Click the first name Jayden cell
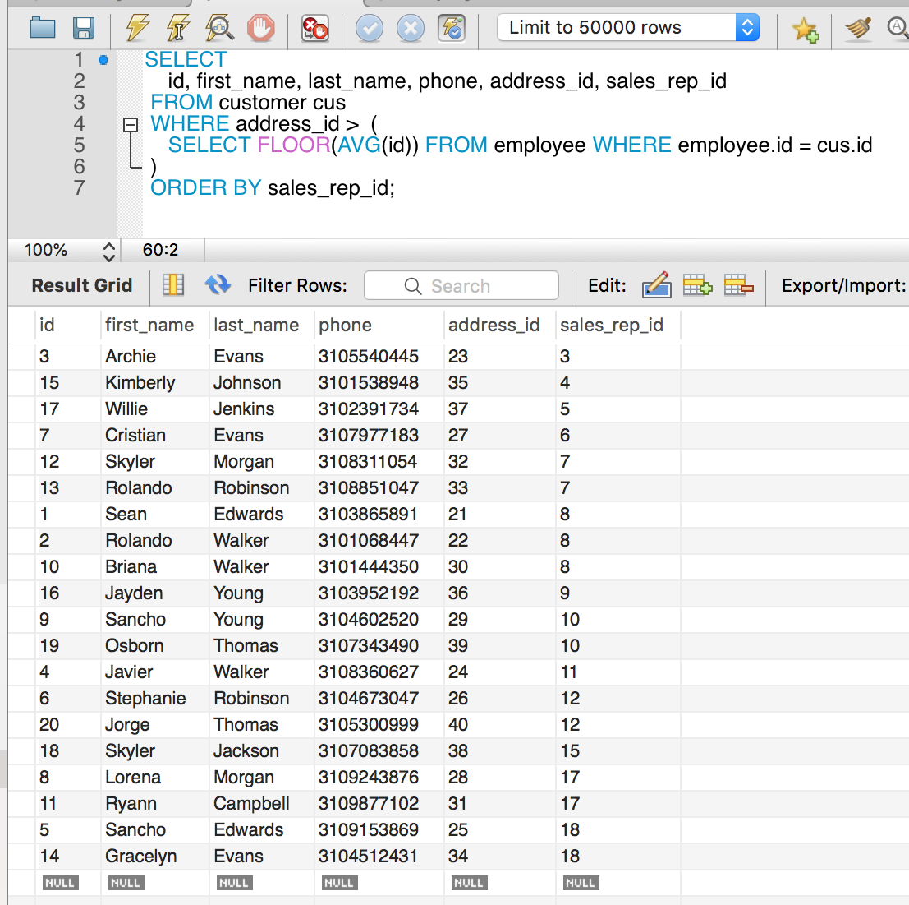 coord(155,593)
